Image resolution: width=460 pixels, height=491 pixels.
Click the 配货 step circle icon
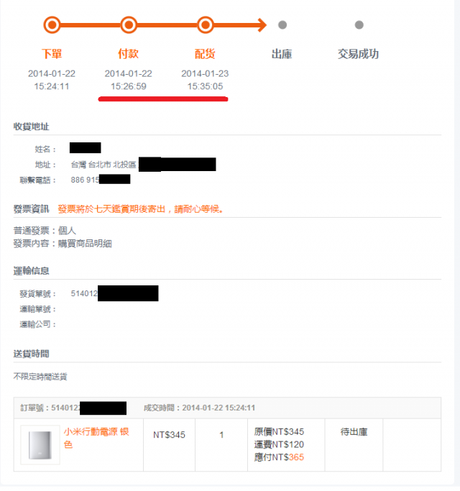[205, 24]
